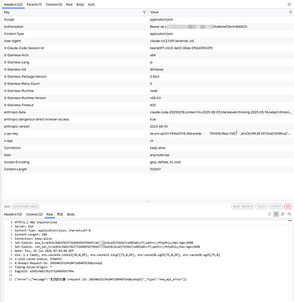
Task: Select the x-app header key
Action: click(8, 141)
